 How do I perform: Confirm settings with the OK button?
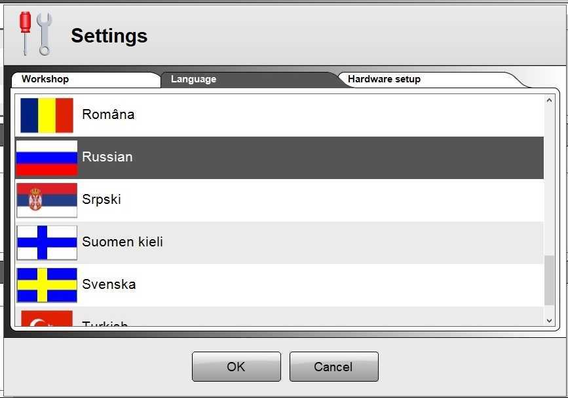coord(236,367)
